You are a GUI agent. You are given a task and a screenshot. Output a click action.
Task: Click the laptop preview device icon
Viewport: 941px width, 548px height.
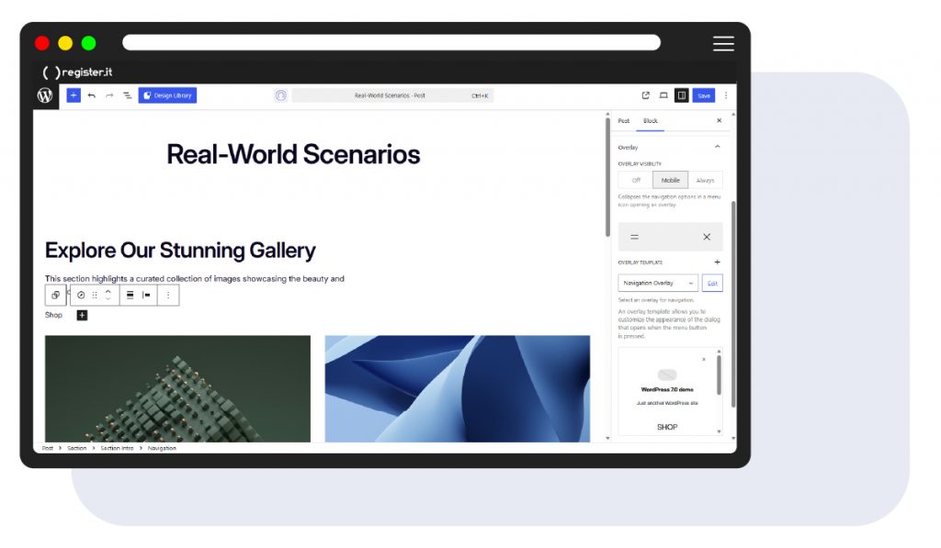[663, 95]
